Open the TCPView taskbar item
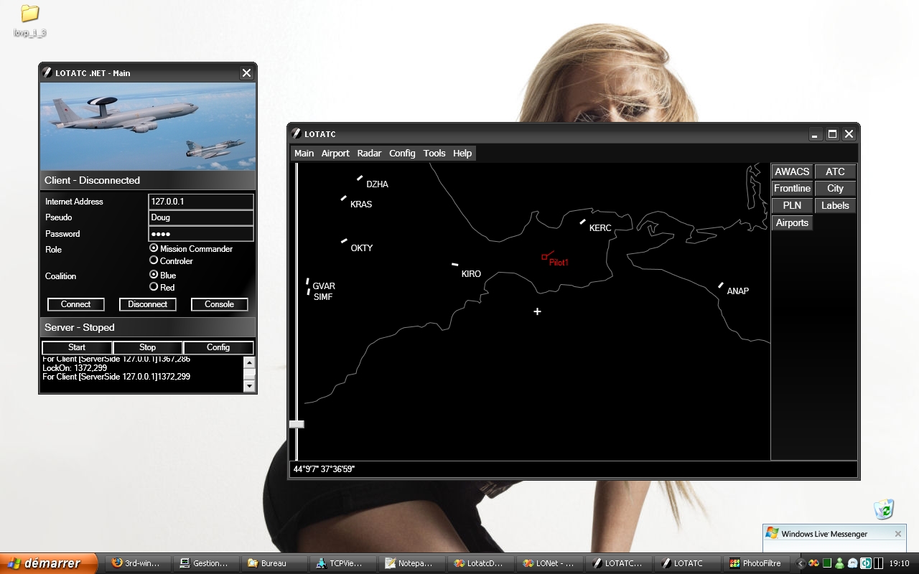Viewport: 919px width, 574px height. click(341, 563)
